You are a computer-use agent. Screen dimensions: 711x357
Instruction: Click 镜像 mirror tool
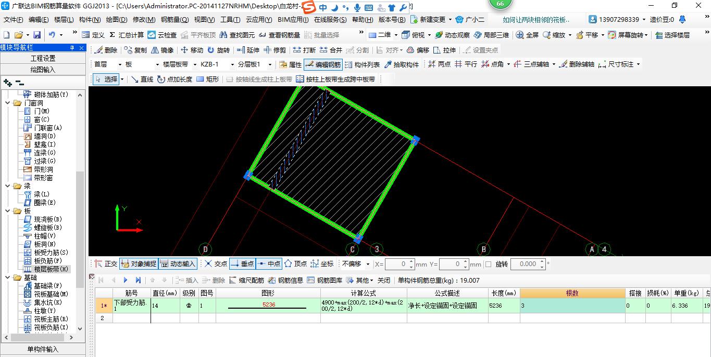tap(163, 50)
